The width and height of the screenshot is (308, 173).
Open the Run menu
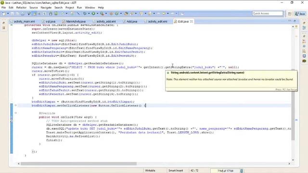point(79,8)
